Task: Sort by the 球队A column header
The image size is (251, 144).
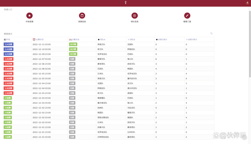Action: coord(103,40)
